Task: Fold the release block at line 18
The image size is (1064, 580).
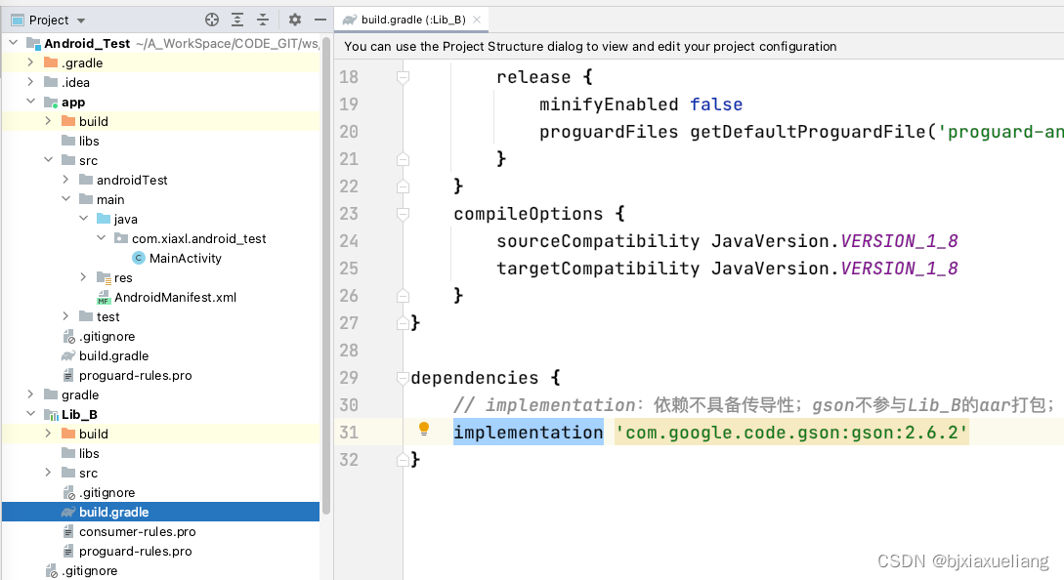Action: [x=403, y=77]
